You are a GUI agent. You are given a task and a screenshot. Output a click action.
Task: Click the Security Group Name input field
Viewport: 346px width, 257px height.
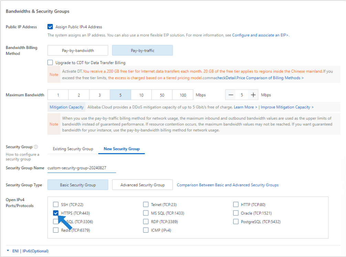82,168
